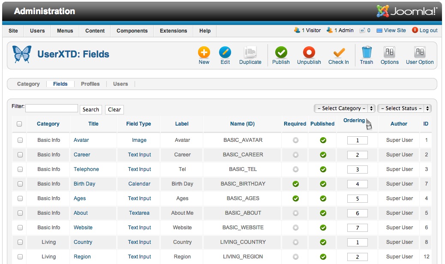Viewport: 445px width, 264px height.
Task: Click the Search button
Action: (x=91, y=109)
